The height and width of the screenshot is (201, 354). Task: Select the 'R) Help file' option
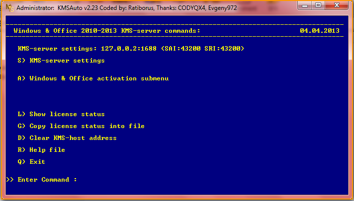(41, 150)
